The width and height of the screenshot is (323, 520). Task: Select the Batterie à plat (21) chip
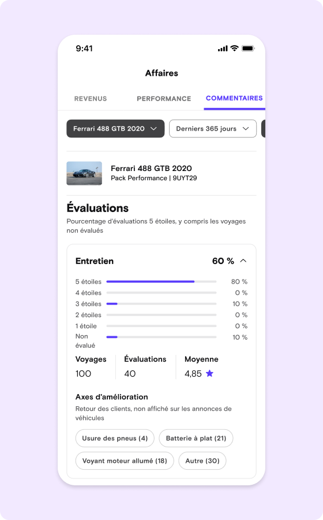[196, 438]
